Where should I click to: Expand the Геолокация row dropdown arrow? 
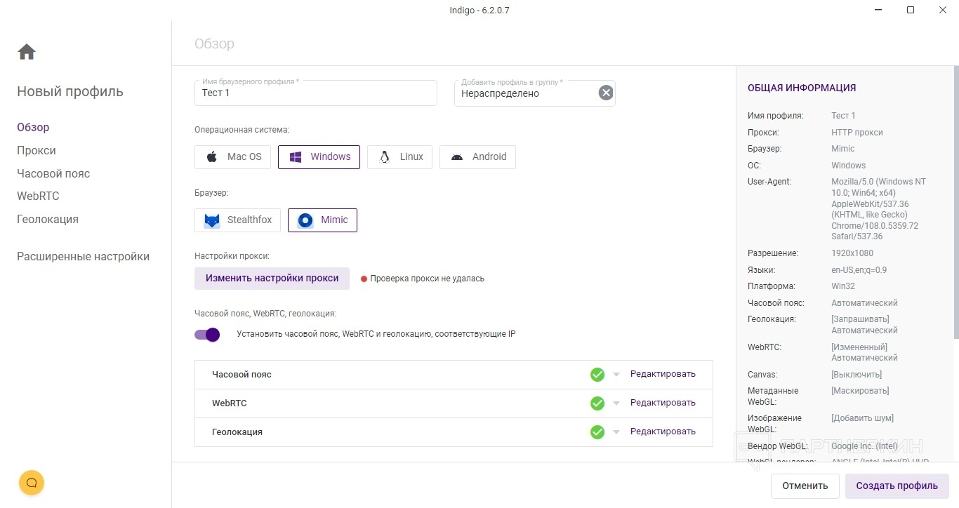(x=616, y=432)
